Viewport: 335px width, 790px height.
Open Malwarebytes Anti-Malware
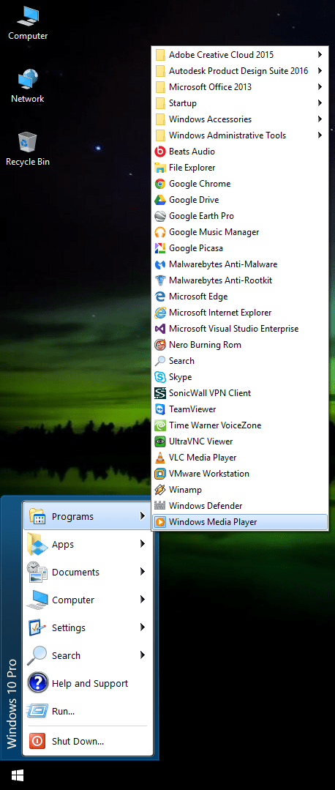pos(240,264)
